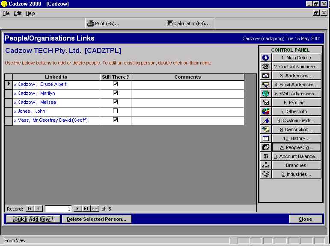Screen dimensions: 330x246
Task: Click the Account Balance dollar icon
Action: [x=266, y=156]
